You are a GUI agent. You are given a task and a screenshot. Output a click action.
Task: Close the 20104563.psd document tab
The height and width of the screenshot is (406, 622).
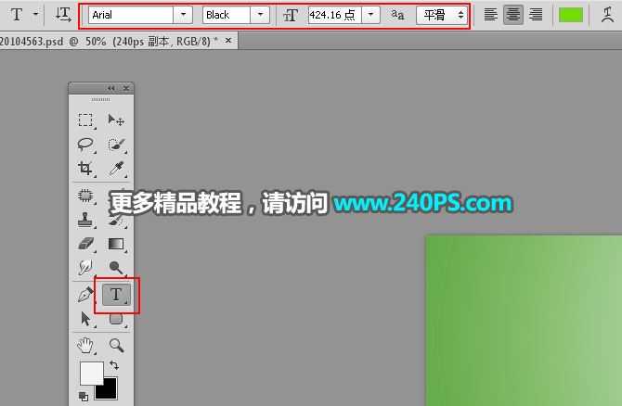pos(228,41)
